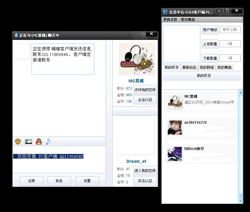The height and width of the screenshot is (212, 250).
Task: Open the monkey emoticon picker
Action: tap(18, 141)
